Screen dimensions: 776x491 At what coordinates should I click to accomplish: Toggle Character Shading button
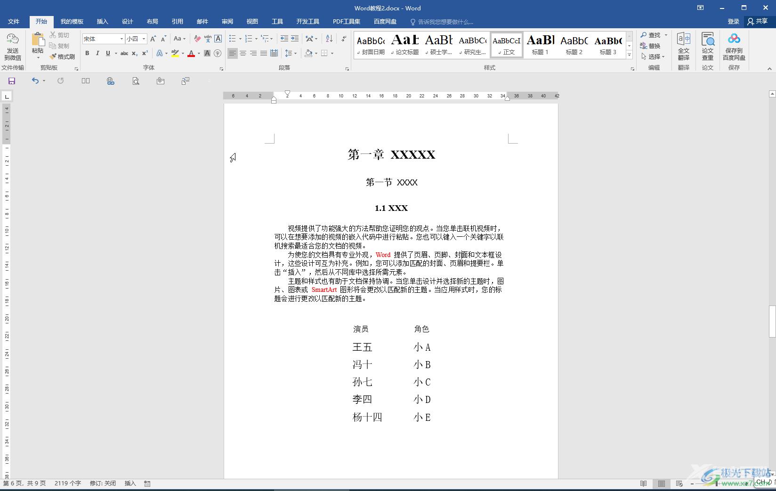[x=207, y=53]
